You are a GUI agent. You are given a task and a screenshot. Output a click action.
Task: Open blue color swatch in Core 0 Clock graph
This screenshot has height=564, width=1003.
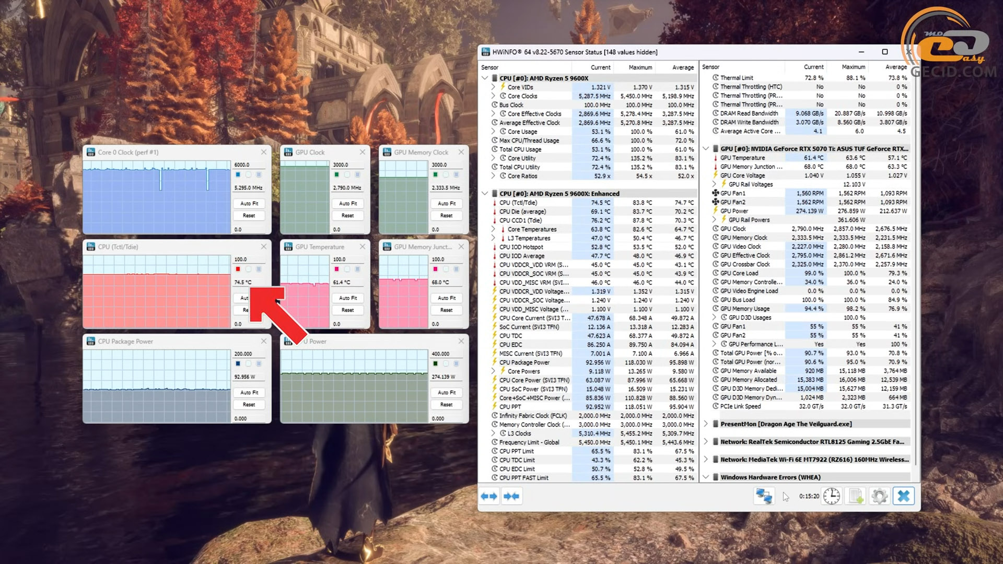point(238,174)
